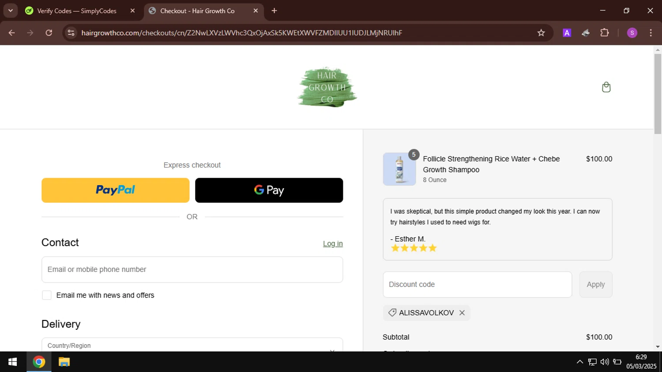Click the Delivery section heading
This screenshot has height=372, width=662.
pos(61,324)
